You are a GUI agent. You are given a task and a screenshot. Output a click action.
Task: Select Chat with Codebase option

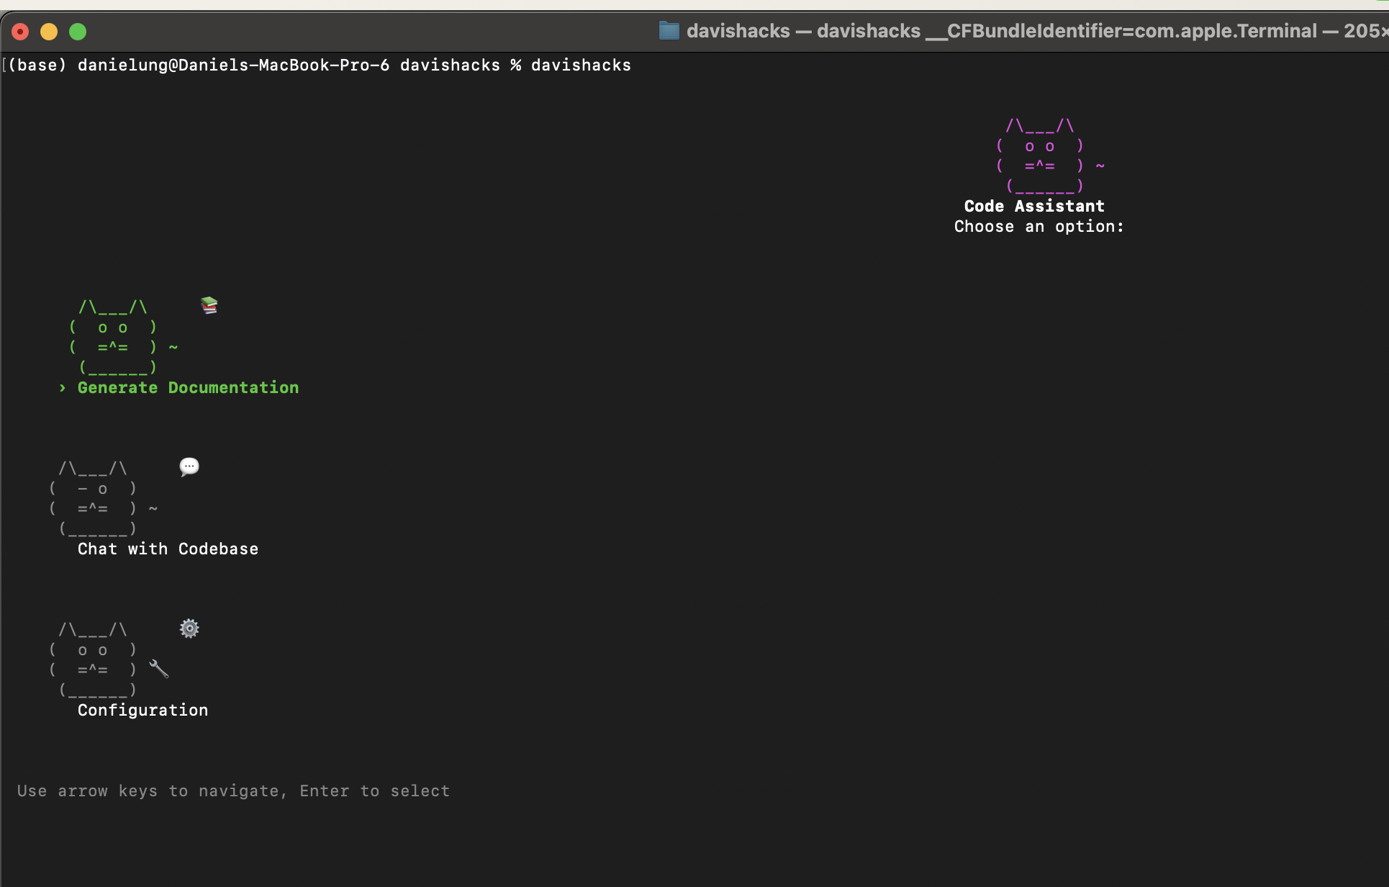click(x=168, y=549)
